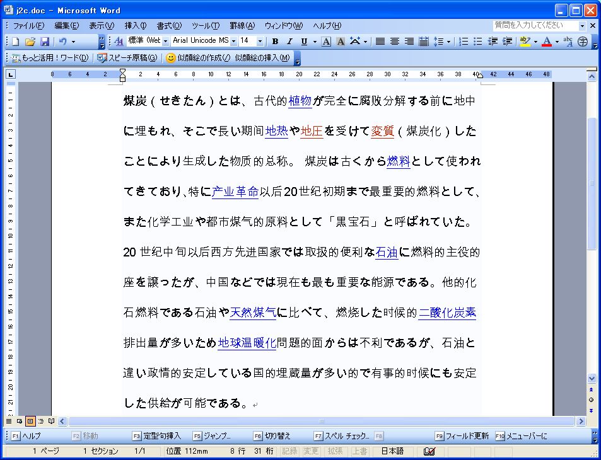Open the style dropdown showing 標準
This screenshot has height=460, width=601.
click(166, 42)
